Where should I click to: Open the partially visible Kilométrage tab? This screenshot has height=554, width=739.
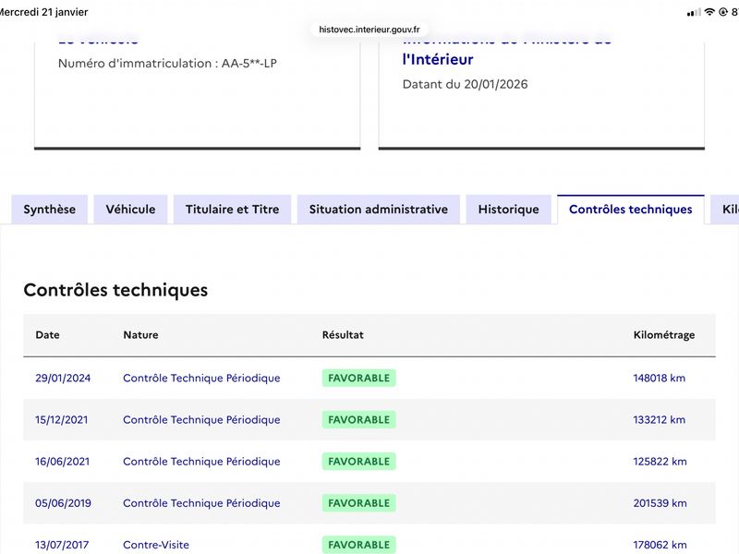728,210
